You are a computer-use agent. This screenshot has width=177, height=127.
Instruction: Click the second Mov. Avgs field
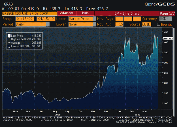click(128, 19)
